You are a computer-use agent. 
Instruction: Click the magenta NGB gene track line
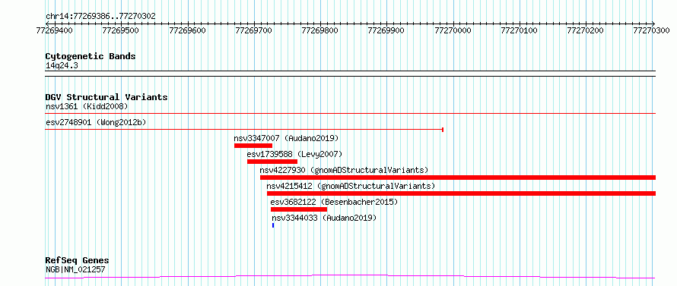coord(350,277)
